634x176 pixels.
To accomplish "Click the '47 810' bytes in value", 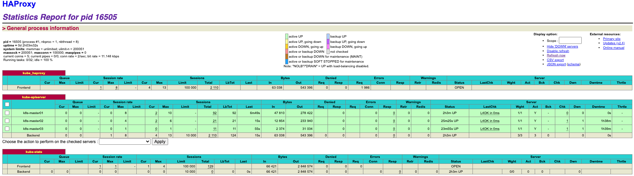I will pyautogui.click(x=279, y=113).
